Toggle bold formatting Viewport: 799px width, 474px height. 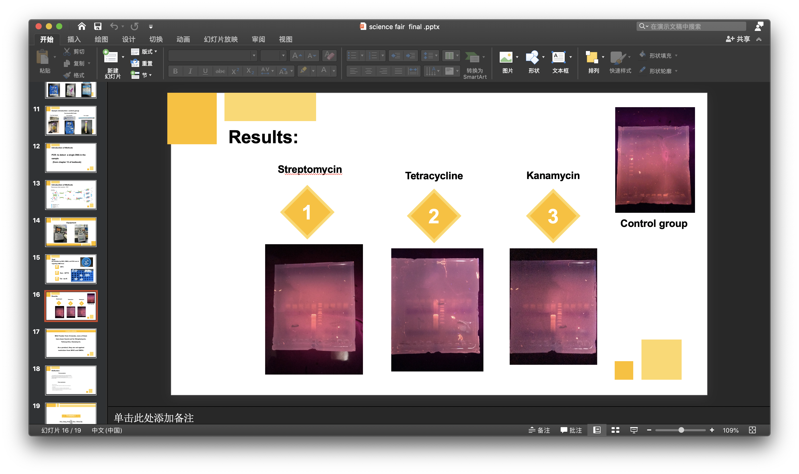tap(176, 71)
